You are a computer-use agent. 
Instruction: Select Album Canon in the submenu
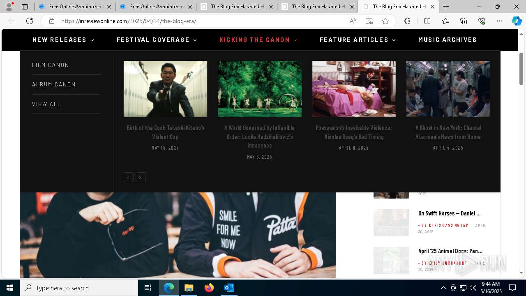(54, 84)
